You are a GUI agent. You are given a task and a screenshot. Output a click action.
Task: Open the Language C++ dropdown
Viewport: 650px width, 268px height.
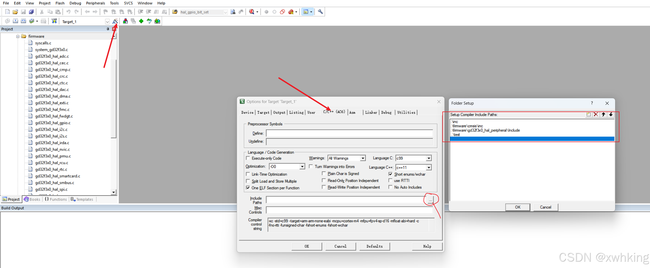tap(429, 167)
